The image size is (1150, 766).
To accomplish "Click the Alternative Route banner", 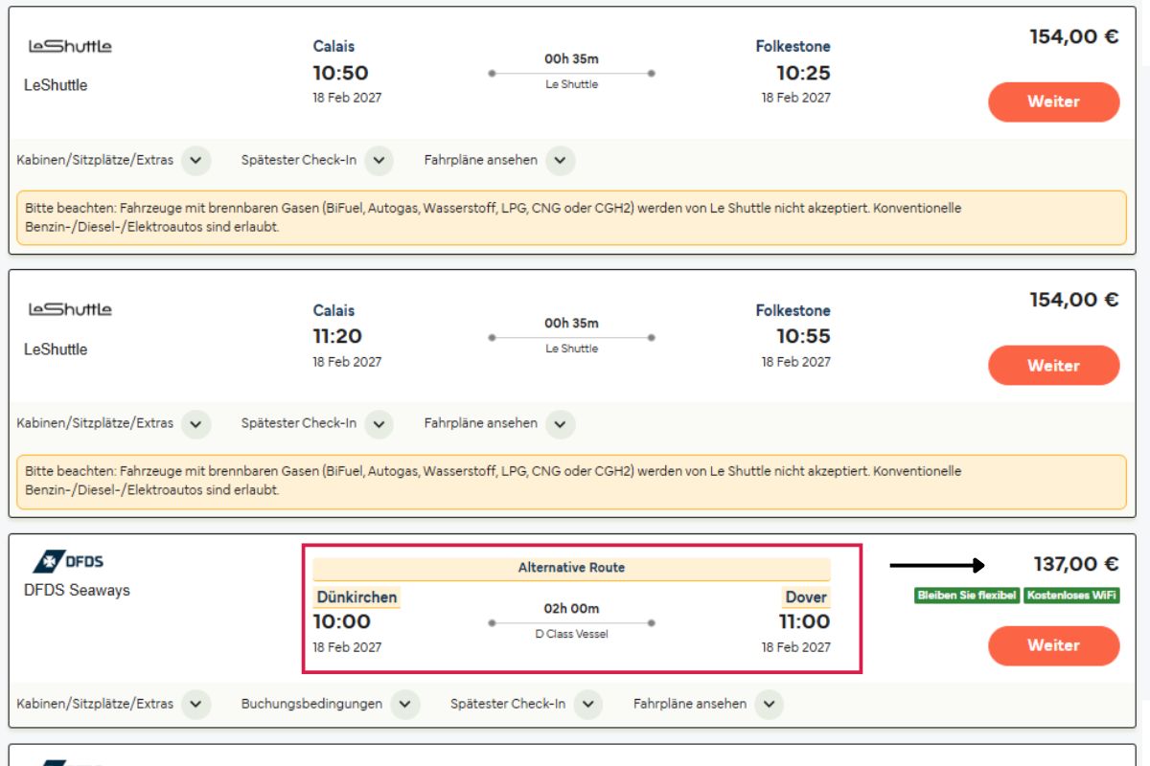I will (571, 568).
